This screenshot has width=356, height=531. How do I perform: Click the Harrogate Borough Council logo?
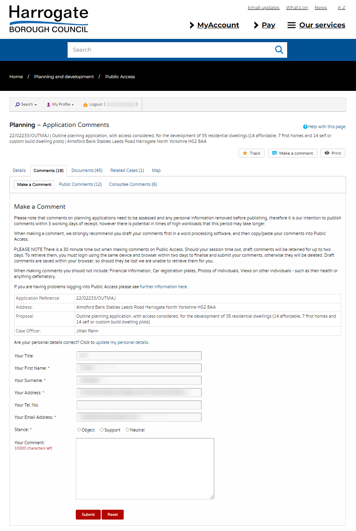click(49, 19)
